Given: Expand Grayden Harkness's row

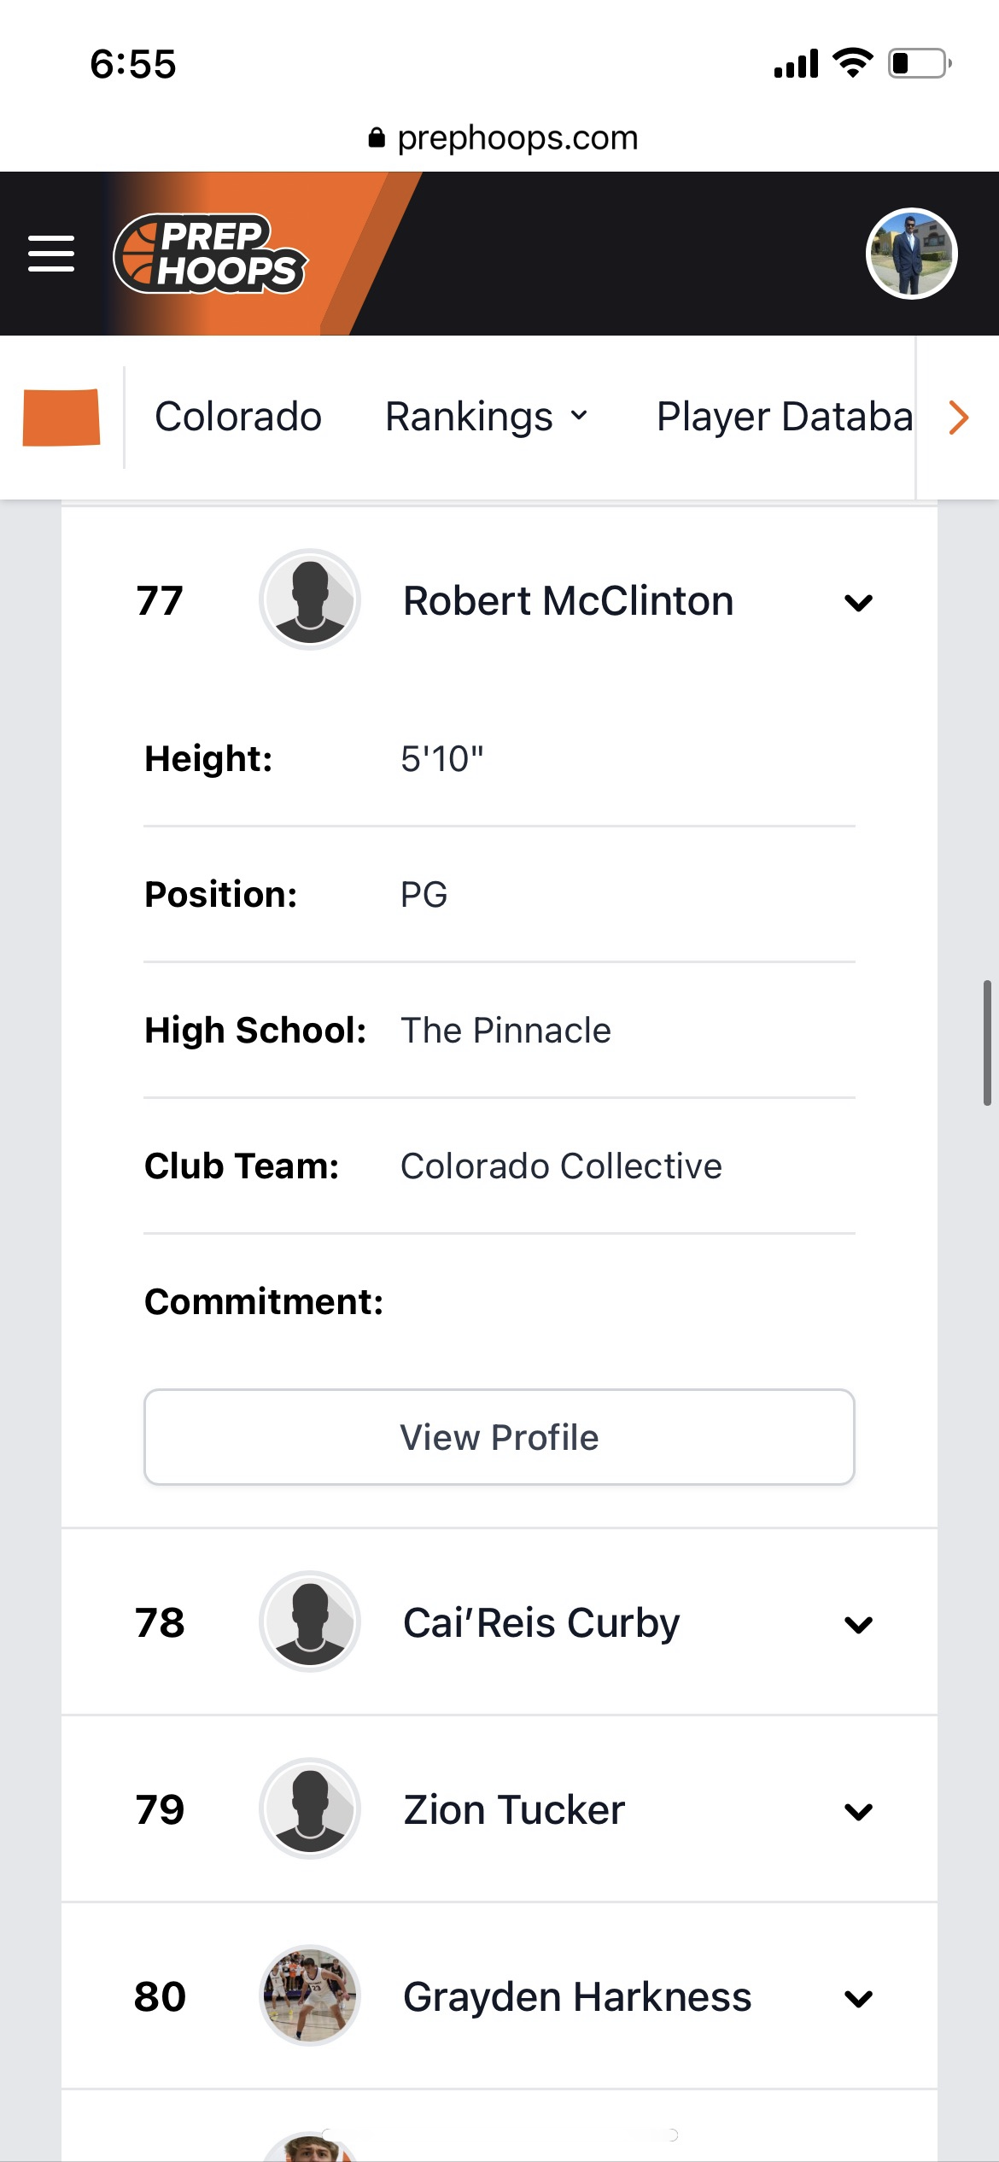Looking at the screenshot, I should (858, 1998).
